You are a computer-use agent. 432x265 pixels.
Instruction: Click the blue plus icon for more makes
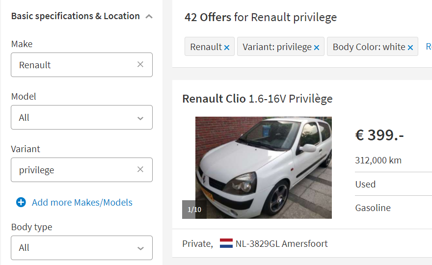tap(21, 202)
